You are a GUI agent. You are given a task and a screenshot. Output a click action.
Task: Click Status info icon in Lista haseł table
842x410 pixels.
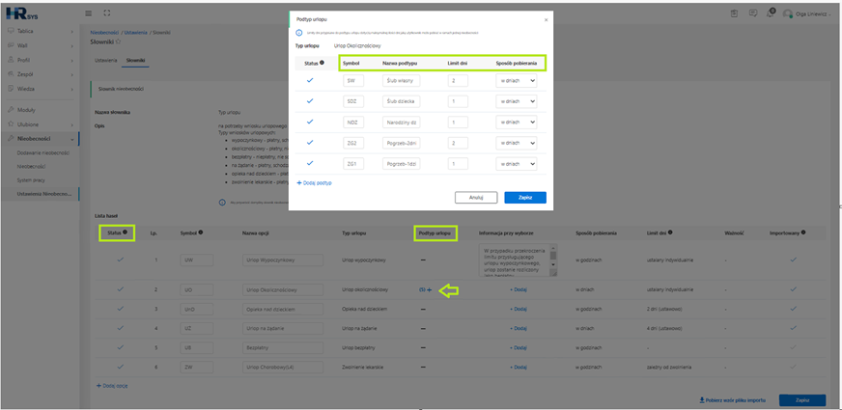(x=125, y=232)
